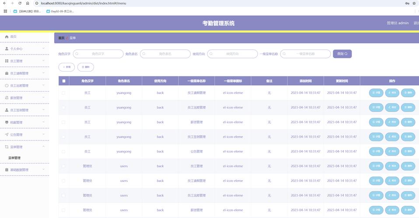419x218 pixels.
Task: Check the first row checkbox for 员工请假管理
Action: [63, 93]
